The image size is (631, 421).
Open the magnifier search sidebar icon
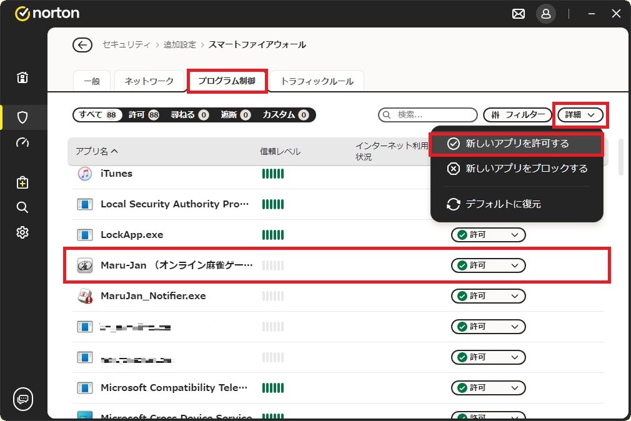pyautogui.click(x=22, y=207)
